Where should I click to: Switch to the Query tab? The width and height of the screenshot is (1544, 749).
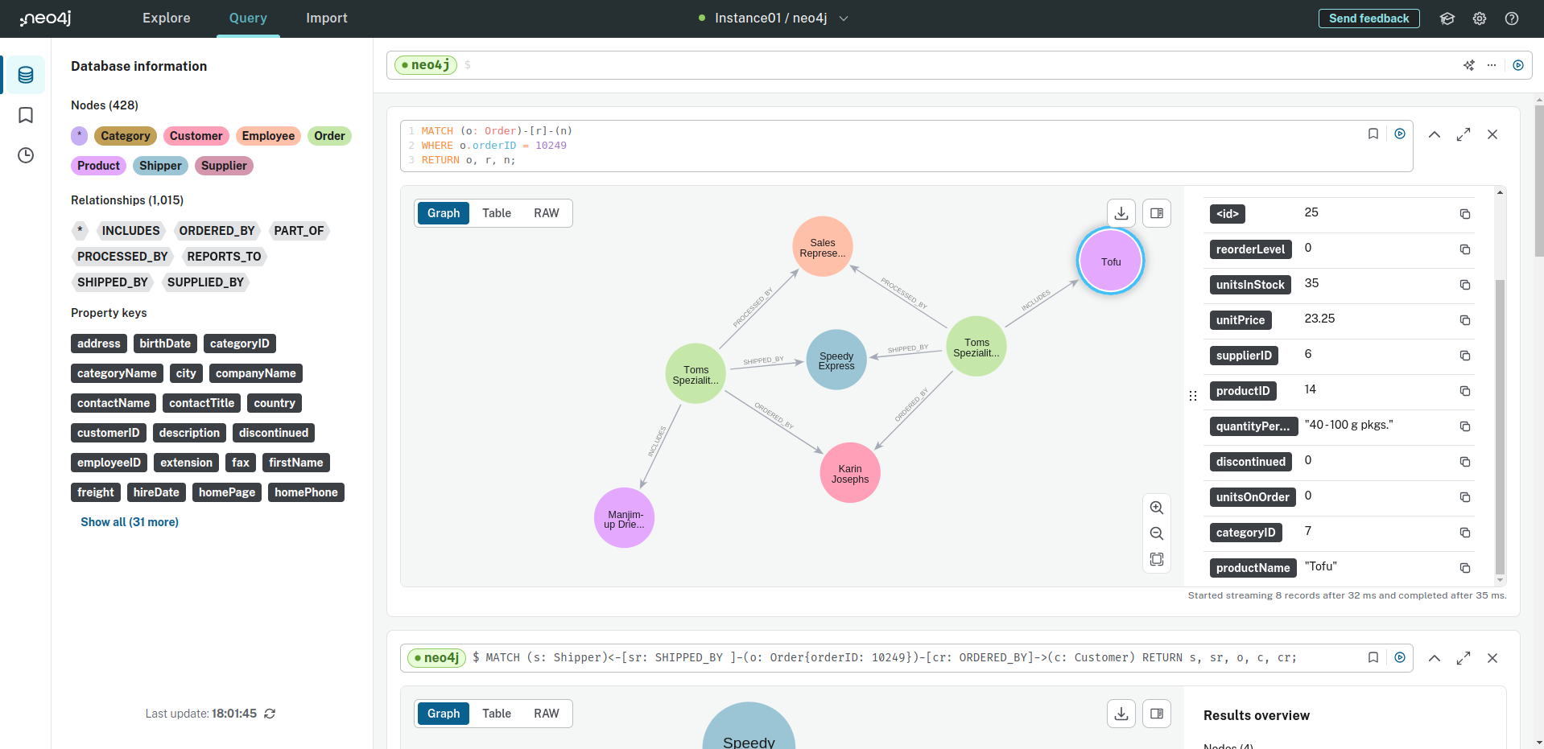tap(248, 19)
